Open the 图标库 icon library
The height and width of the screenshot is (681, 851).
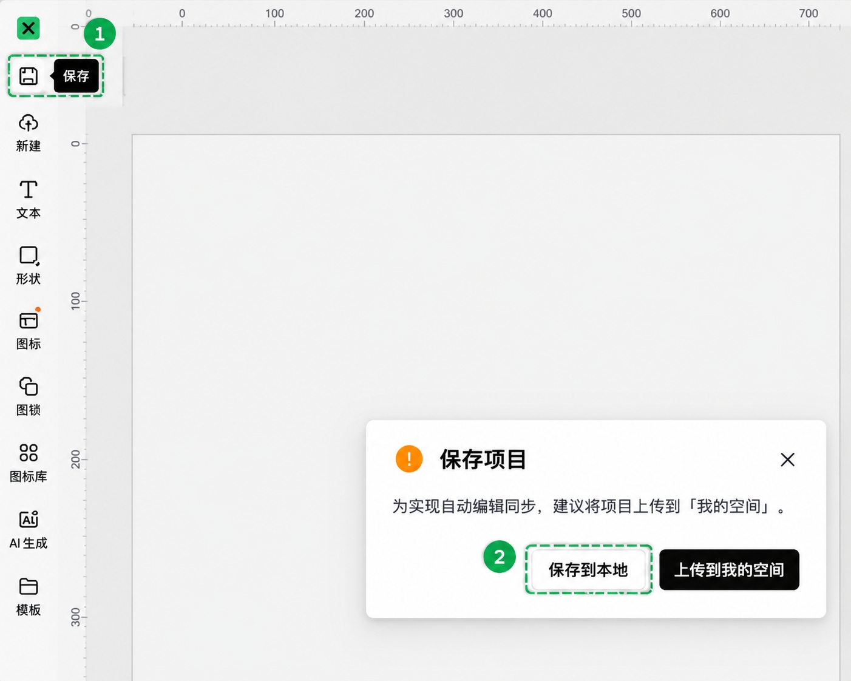29,463
